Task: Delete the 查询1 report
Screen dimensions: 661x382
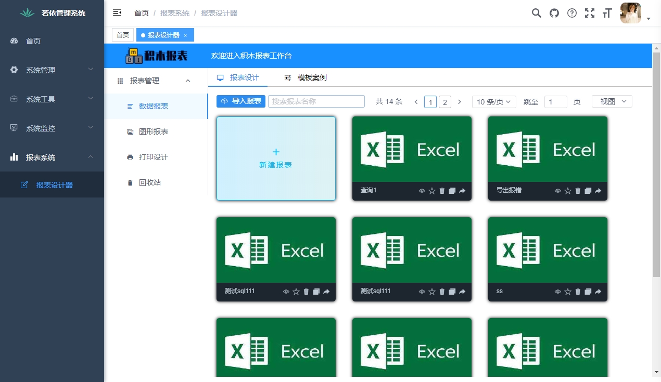Action: pos(442,191)
